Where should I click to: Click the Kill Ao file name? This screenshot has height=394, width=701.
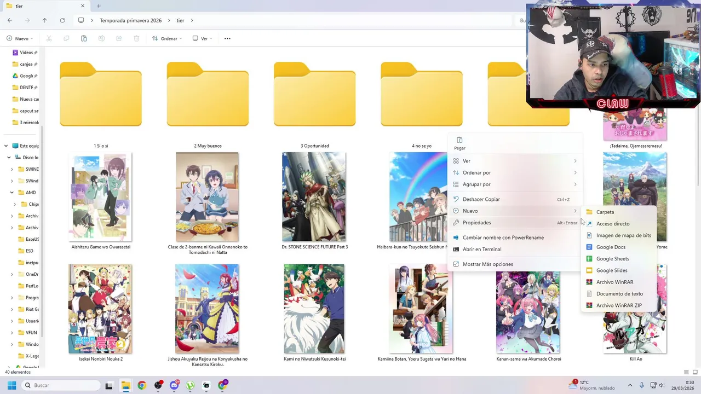point(635,359)
